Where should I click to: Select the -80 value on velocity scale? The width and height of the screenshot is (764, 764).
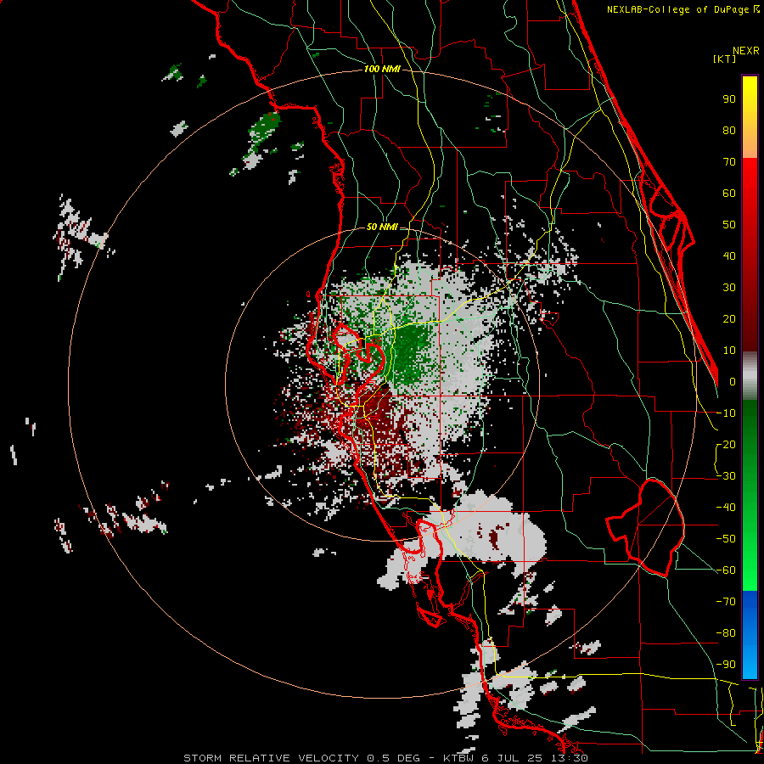(726, 633)
